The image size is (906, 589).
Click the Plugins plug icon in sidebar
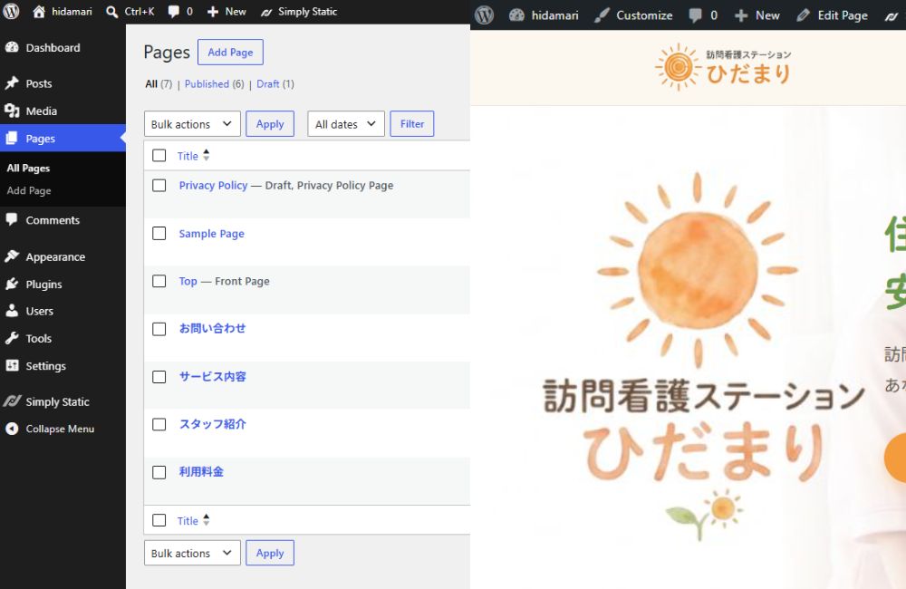tap(12, 284)
